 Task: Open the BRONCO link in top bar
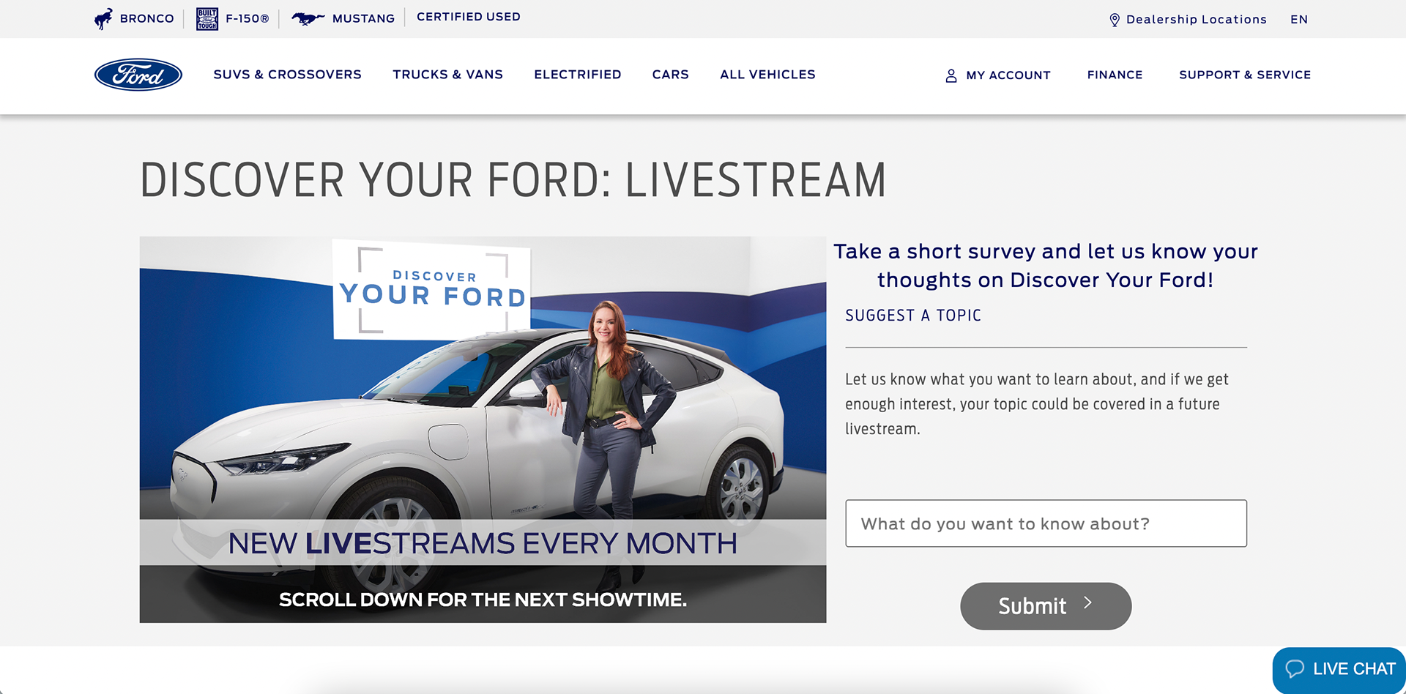point(147,18)
